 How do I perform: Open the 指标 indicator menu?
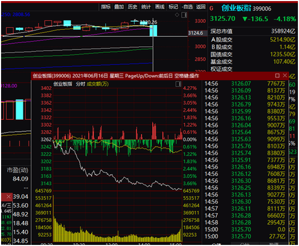(x=105, y=7)
